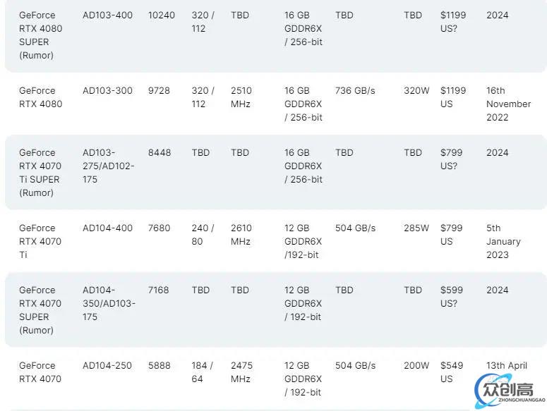This screenshot has width=547, height=411.
Task: Click the 736 GB/s bandwidth value
Action: pyautogui.click(x=355, y=90)
